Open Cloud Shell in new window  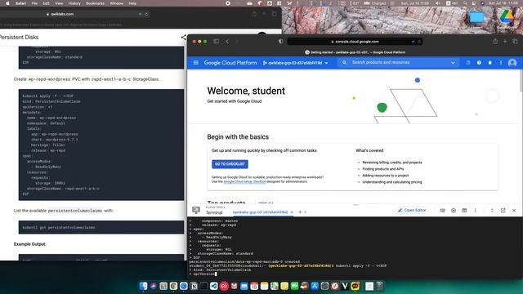click(x=503, y=211)
